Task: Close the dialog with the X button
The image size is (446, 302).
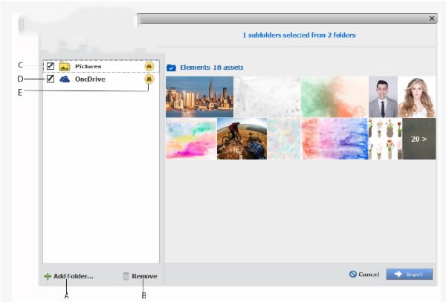Action: click(432, 18)
